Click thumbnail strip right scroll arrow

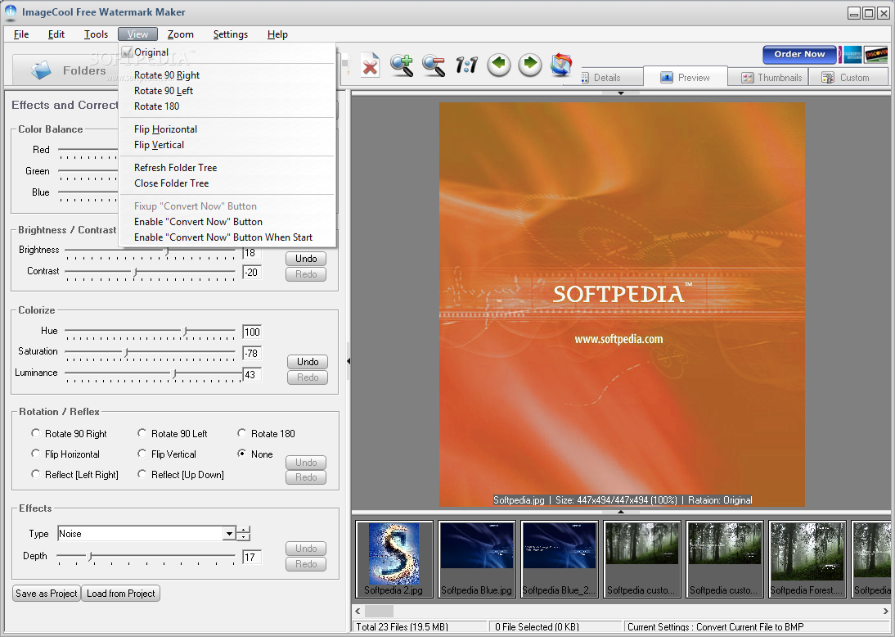(x=885, y=611)
